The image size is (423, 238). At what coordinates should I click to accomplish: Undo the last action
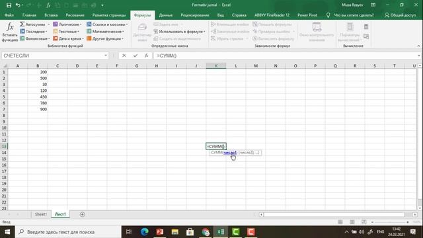18,5
